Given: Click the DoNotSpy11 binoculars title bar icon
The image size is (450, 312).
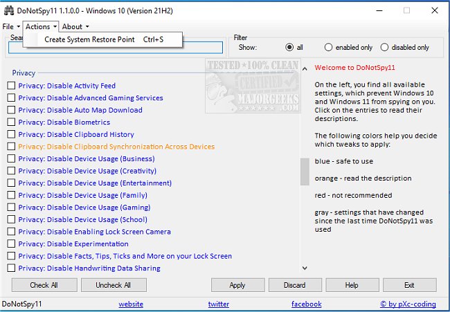Looking at the screenshot, I should [9, 10].
